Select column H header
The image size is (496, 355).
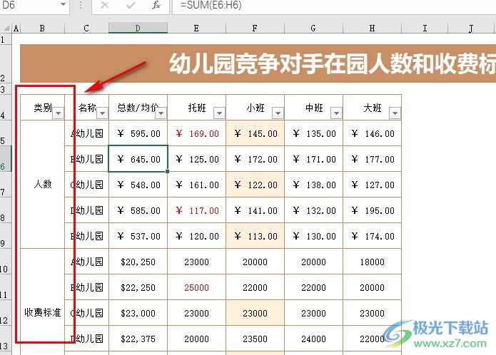(x=372, y=28)
